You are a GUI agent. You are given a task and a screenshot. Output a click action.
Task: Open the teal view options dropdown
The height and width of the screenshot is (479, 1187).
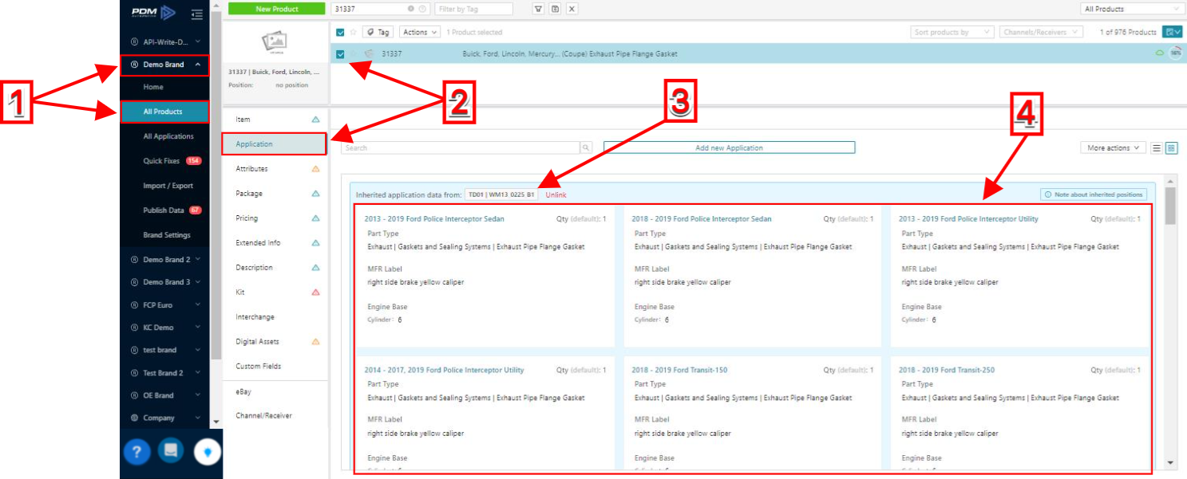pyautogui.click(x=1173, y=33)
